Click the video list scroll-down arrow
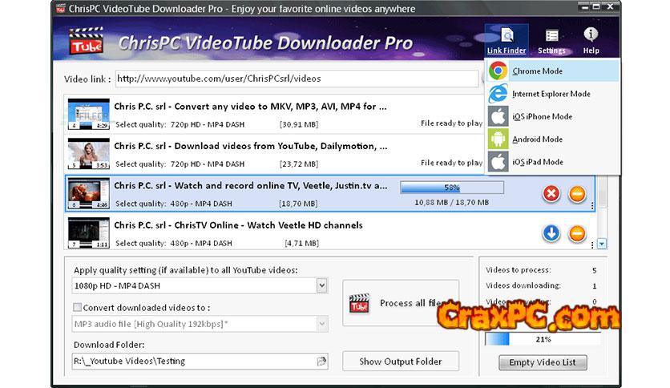The height and width of the screenshot is (388, 670). click(602, 244)
